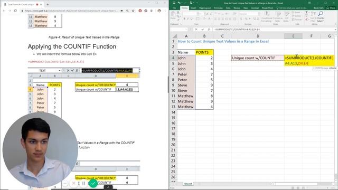The image size is (338, 190).
Task: Confirm formula with Enter checkmark icon
Action: click(202, 30)
